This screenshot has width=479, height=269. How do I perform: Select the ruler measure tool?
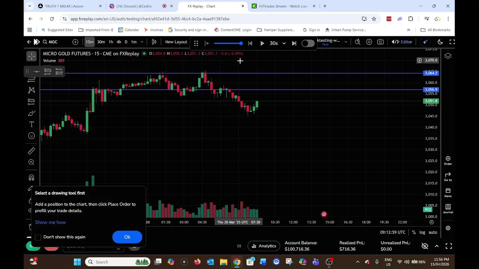pyautogui.click(x=31, y=151)
